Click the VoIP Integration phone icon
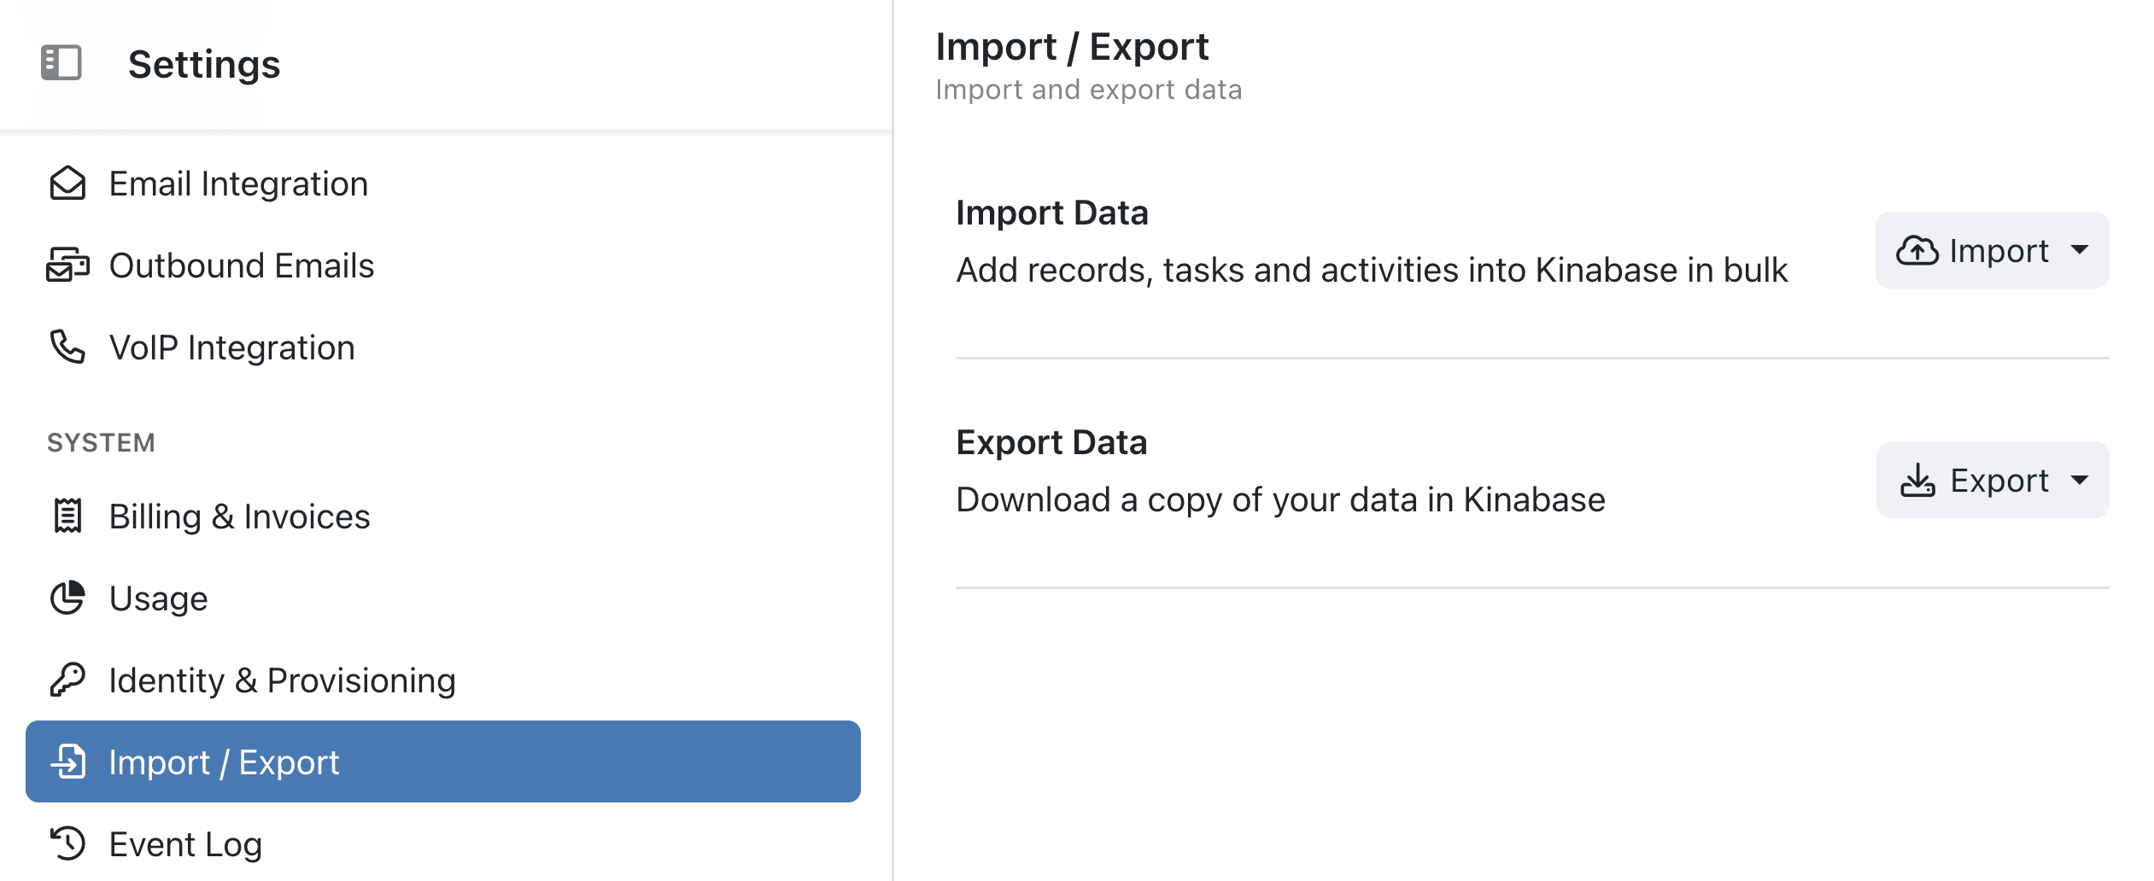 click(x=67, y=347)
